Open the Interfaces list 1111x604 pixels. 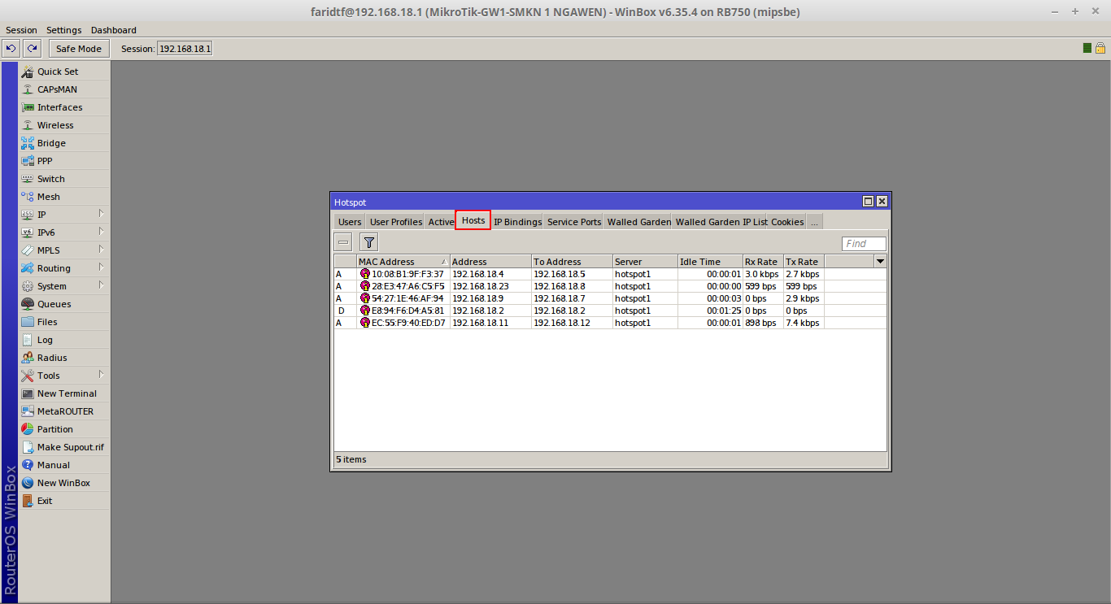coord(64,107)
